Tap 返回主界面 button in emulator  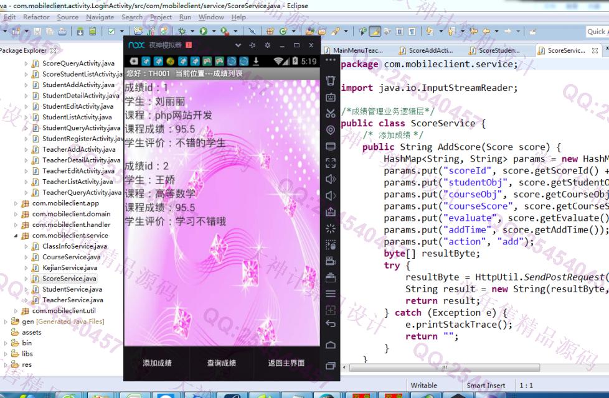(x=286, y=363)
